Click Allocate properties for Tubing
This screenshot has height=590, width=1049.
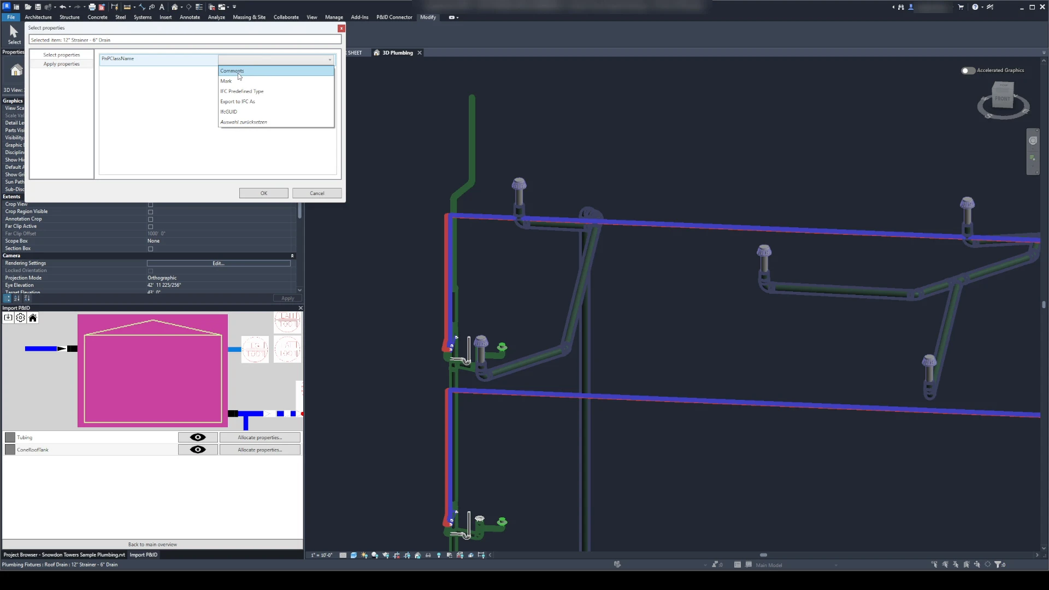click(x=260, y=438)
